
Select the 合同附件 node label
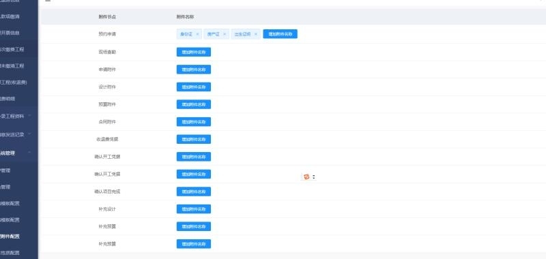[x=107, y=122]
